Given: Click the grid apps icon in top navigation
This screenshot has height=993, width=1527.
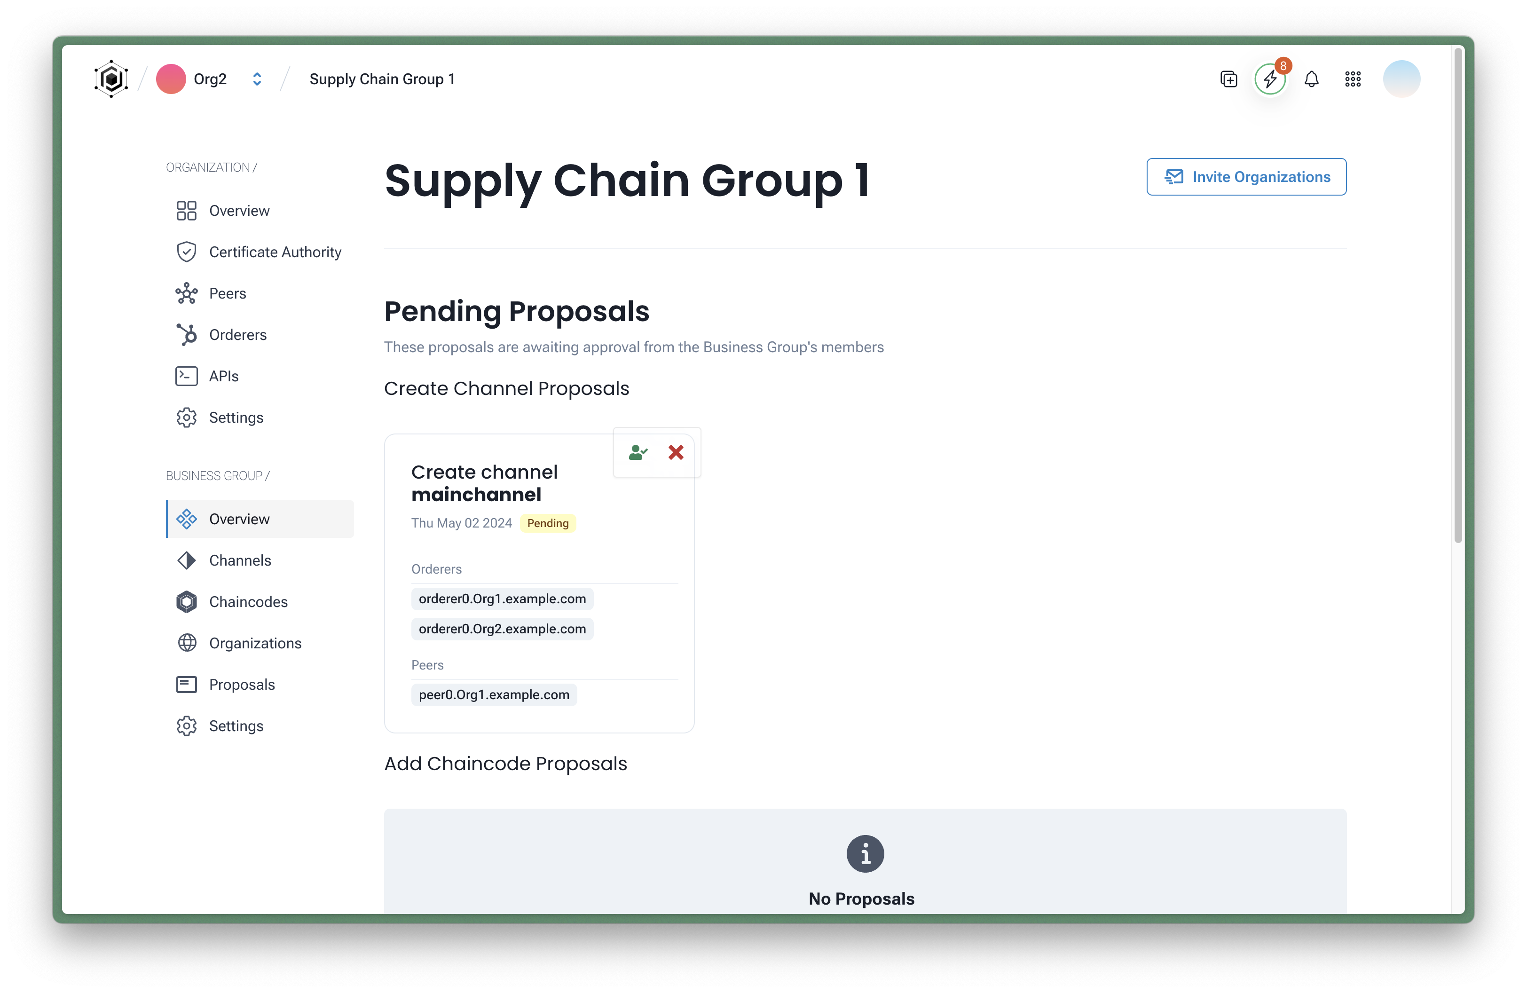Looking at the screenshot, I should 1354,79.
